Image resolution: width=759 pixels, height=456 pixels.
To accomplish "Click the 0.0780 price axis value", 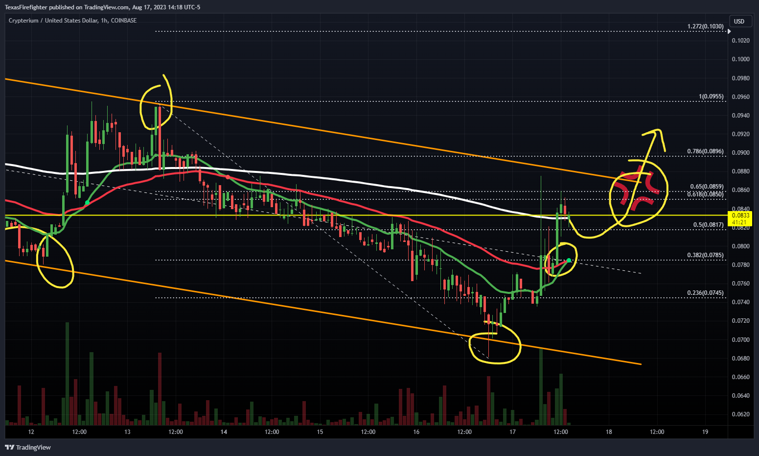I will (x=740, y=264).
